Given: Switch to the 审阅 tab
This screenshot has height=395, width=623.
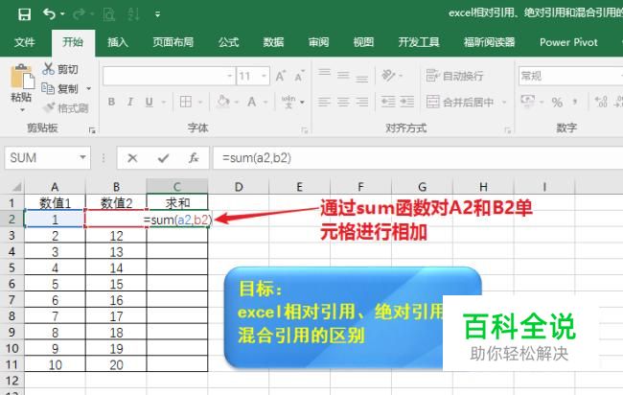Looking at the screenshot, I should [x=318, y=42].
